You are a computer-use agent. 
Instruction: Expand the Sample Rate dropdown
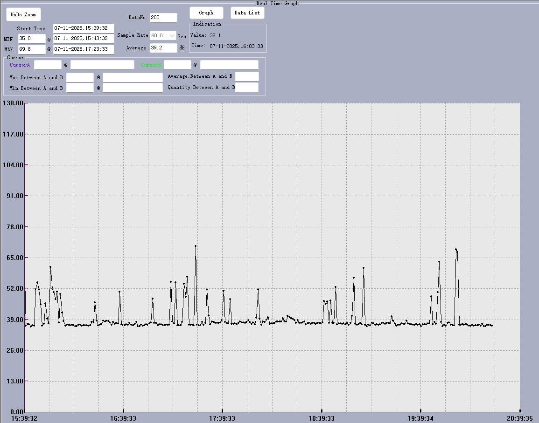[172, 35]
